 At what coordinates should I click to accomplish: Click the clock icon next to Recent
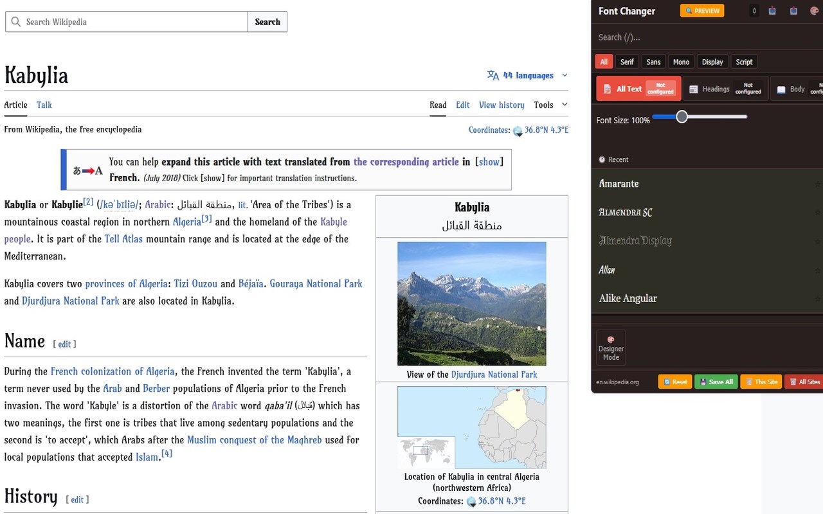[x=602, y=159]
